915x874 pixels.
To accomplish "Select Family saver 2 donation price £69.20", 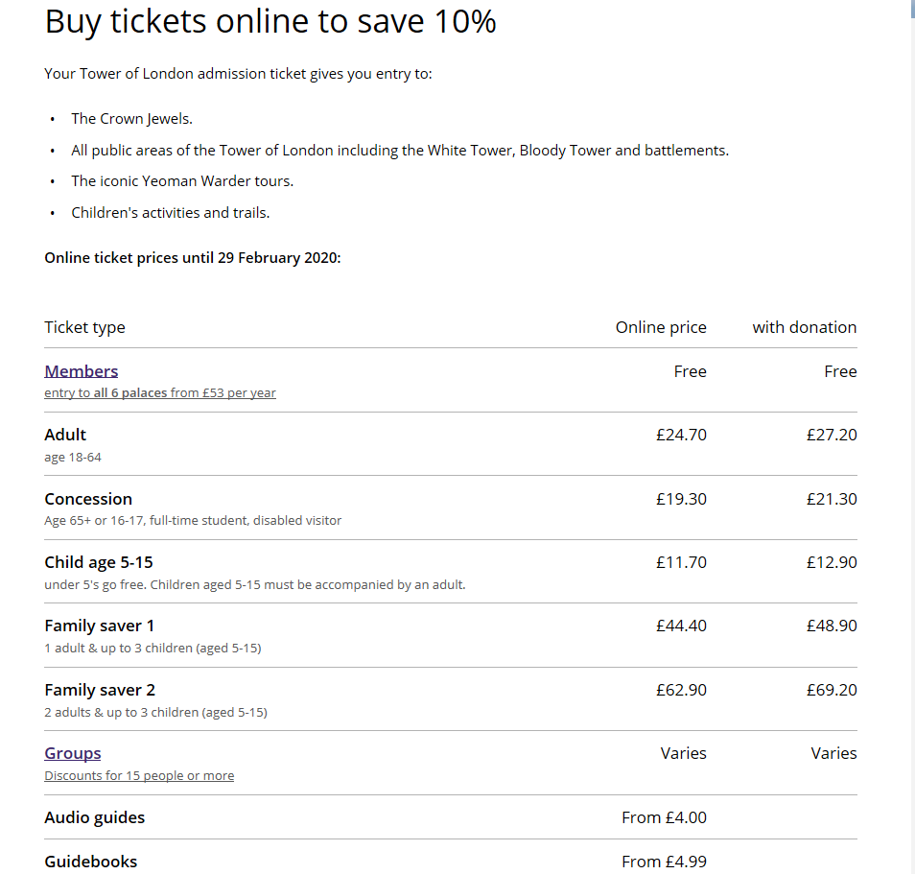I will click(832, 690).
